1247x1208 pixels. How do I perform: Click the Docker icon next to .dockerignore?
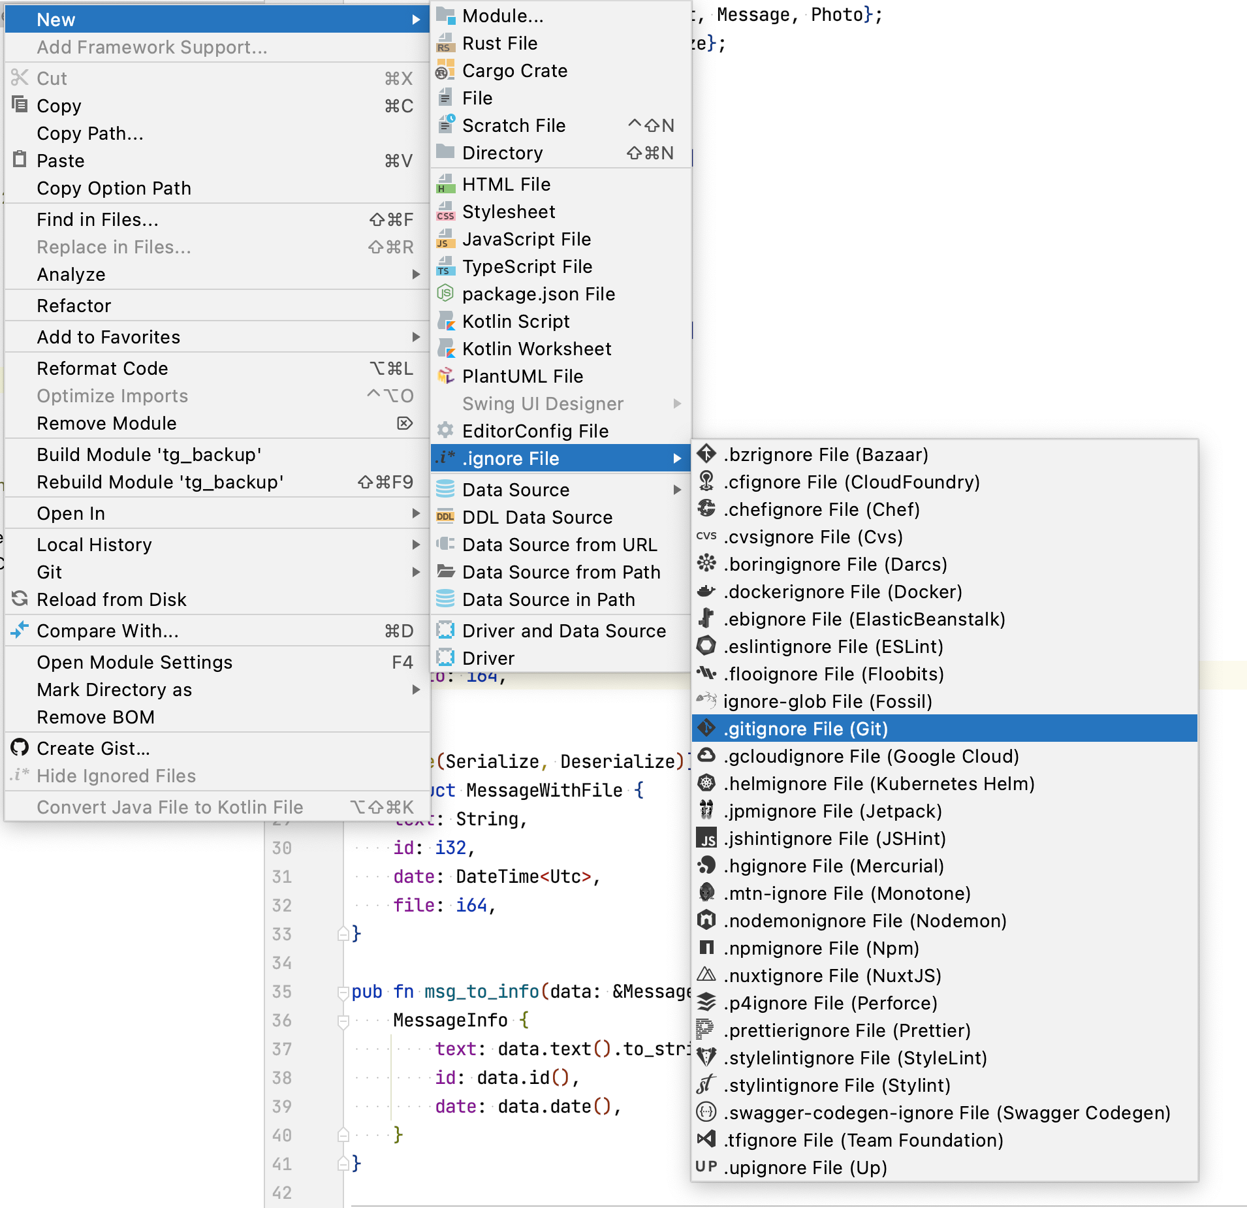(707, 592)
